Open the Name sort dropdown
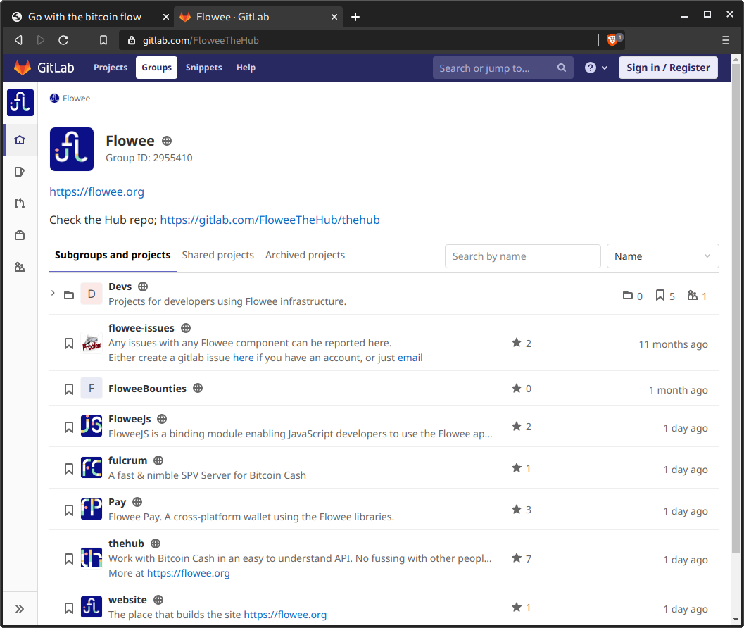 (x=662, y=256)
